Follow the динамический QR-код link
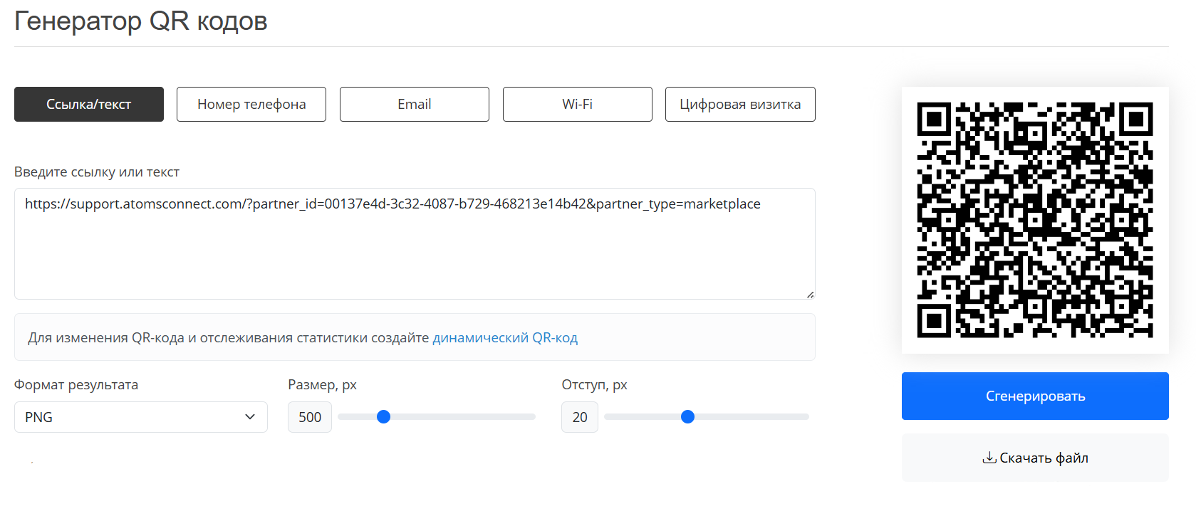Viewport: 1196px width, 511px height. (x=505, y=337)
